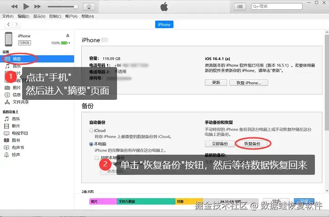Open the AirPlay output icon
The width and height of the screenshot is (329, 217).
pos(89,7)
